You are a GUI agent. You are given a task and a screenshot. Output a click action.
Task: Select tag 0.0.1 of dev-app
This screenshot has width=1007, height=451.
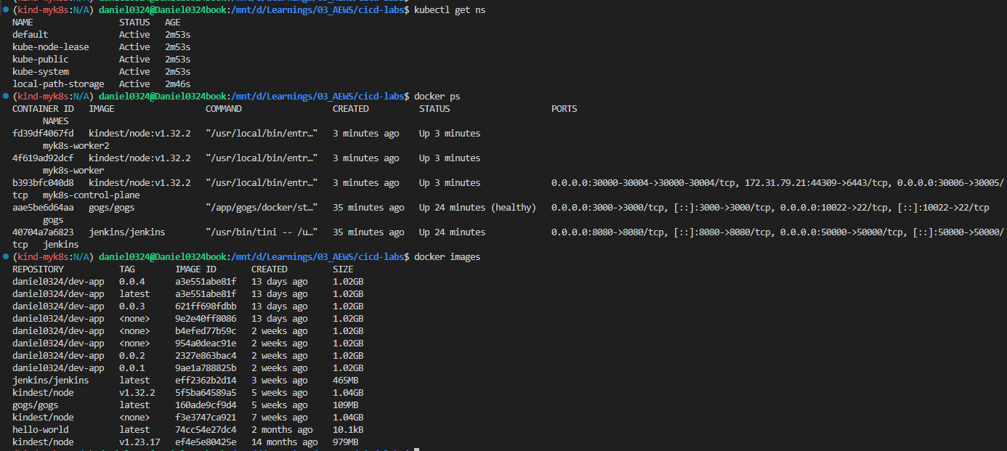point(132,368)
